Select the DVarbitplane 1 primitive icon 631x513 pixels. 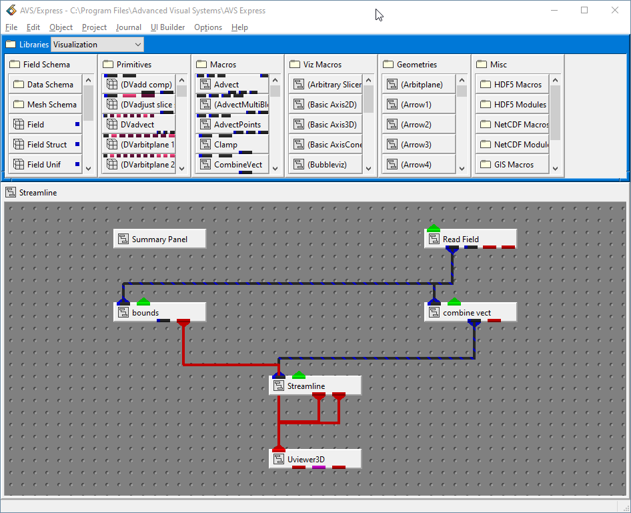pos(112,144)
